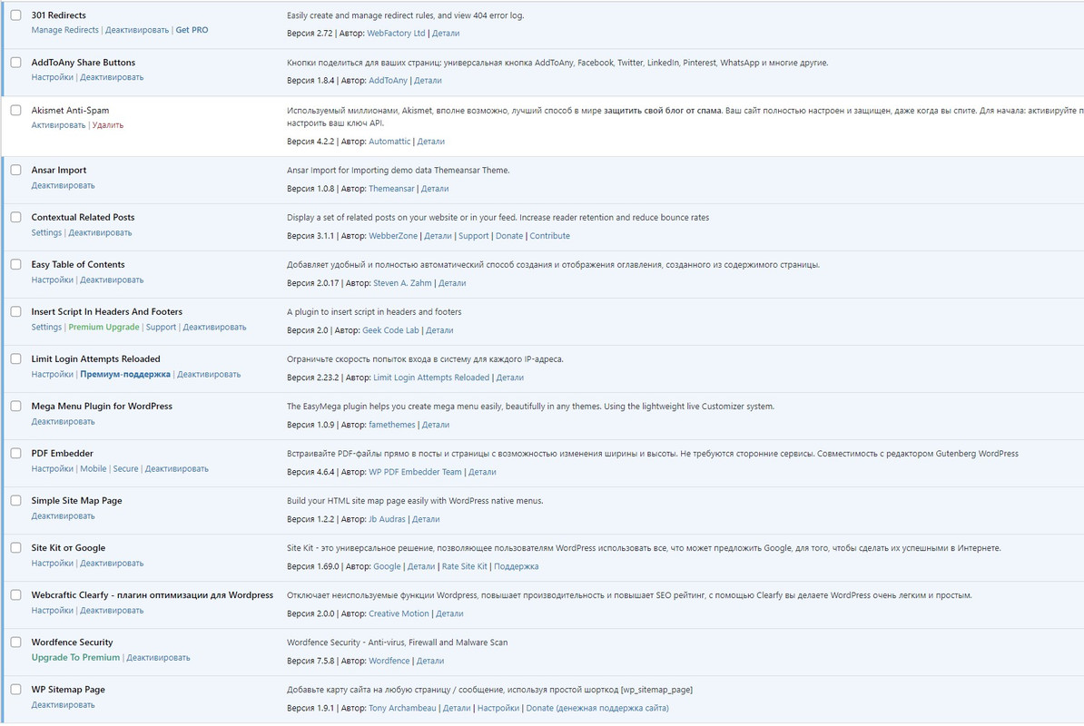Open the Google author link
Viewport: 1084px width, 726px height.
point(387,566)
